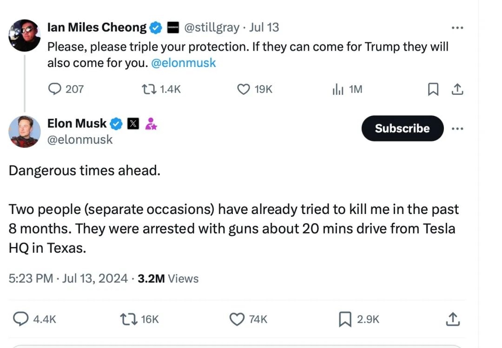Open Elon Musk's profile picture
This screenshot has width=502, height=348.
tap(25, 132)
